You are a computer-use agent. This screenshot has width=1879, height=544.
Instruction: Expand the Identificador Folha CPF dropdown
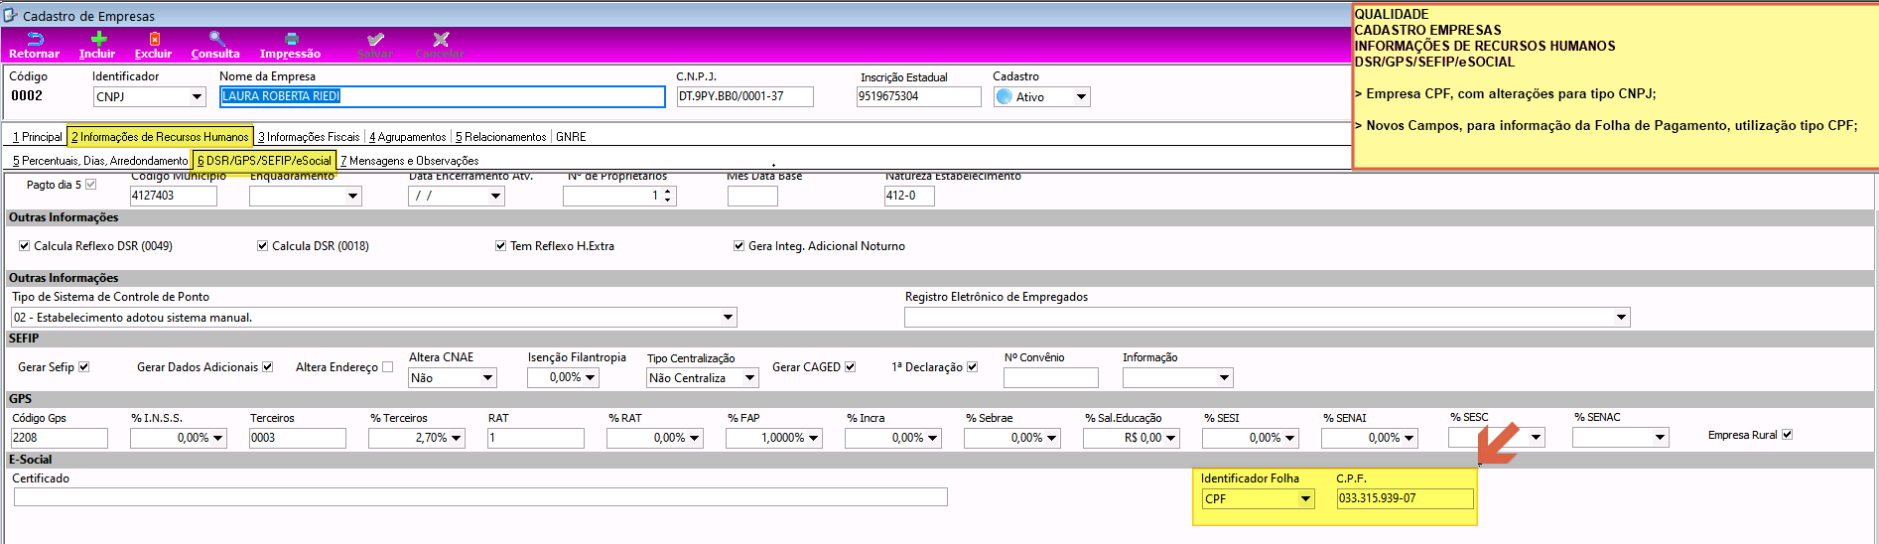(x=1305, y=499)
